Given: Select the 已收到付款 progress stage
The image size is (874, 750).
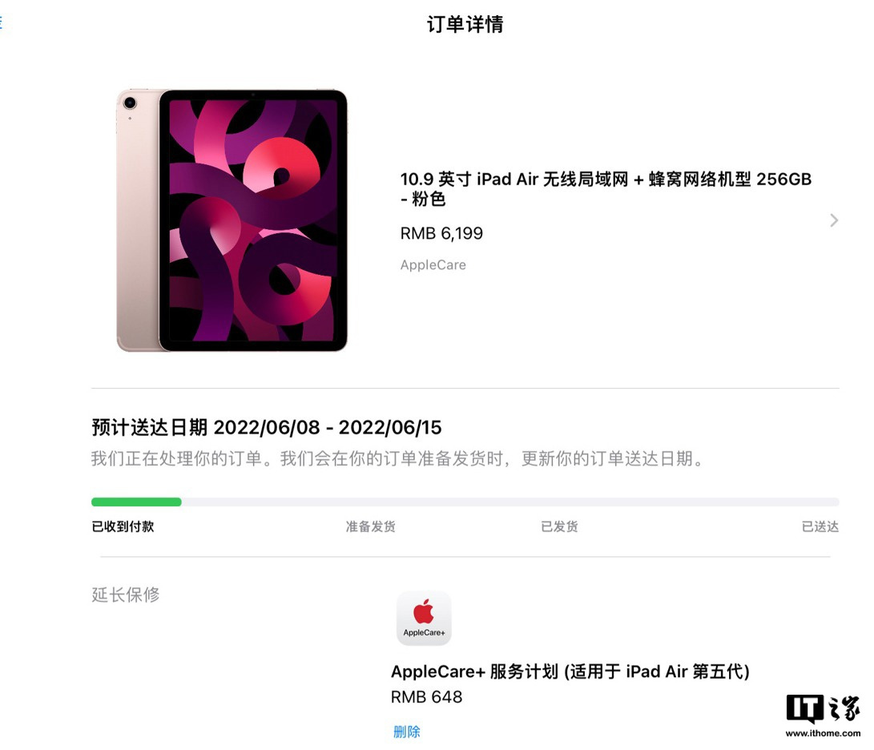Looking at the screenshot, I should click(x=123, y=526).
